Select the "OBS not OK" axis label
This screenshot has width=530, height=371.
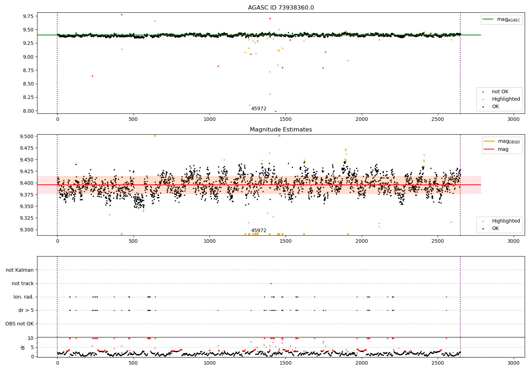tap(19, 324)
